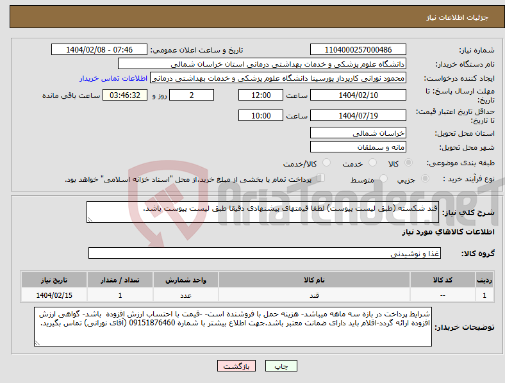Image resolution: width=505 pixels, height=383 pixels.
Task: Click the request number field 1104000257000486
Action: pos(358,50)
